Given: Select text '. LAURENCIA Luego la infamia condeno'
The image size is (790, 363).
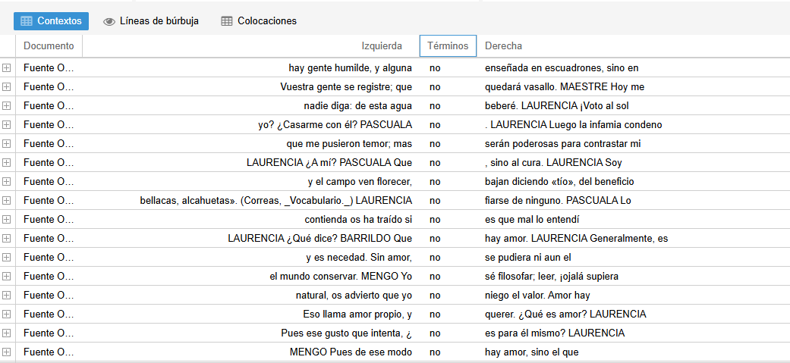Looking at the screenshot, I should click(x=574, y=125).
